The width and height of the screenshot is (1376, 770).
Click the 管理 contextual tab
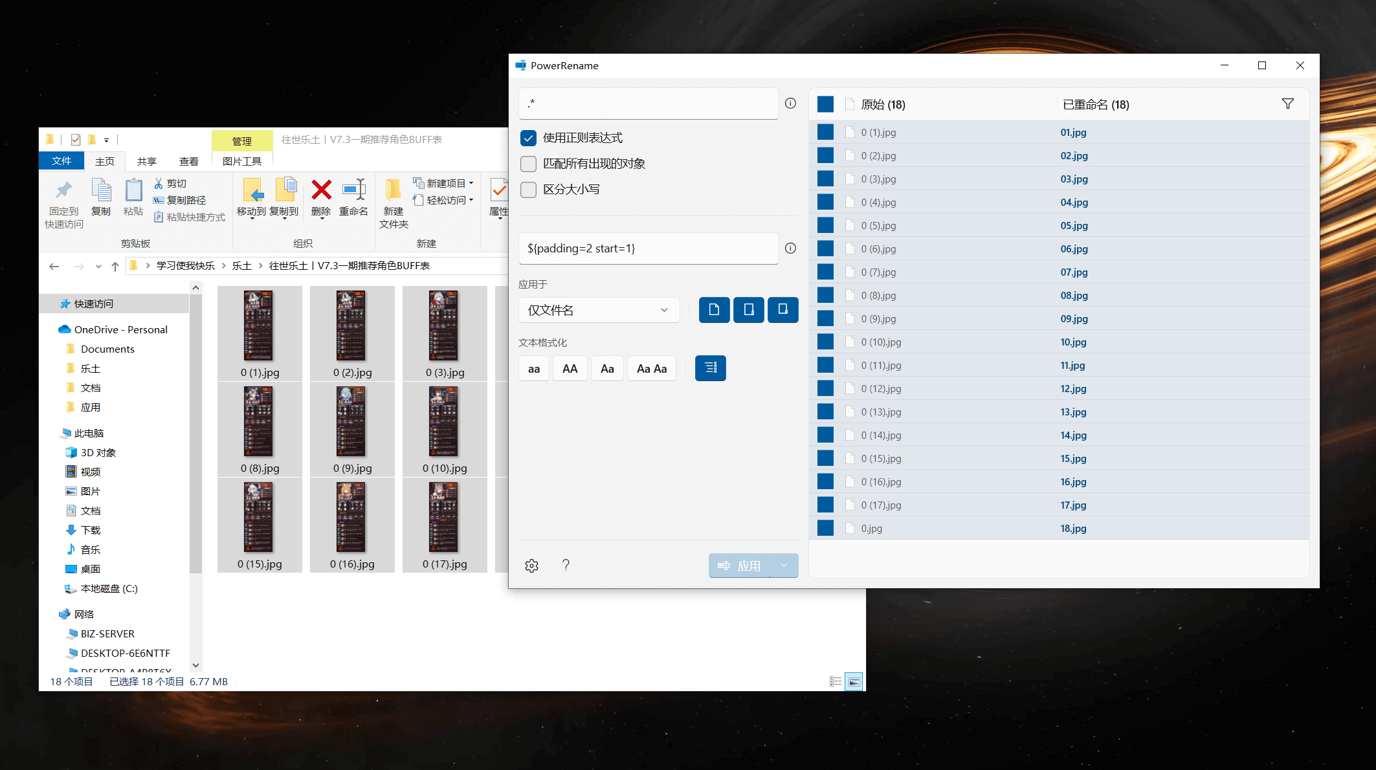pyautogui.click(x=242, y=140)
